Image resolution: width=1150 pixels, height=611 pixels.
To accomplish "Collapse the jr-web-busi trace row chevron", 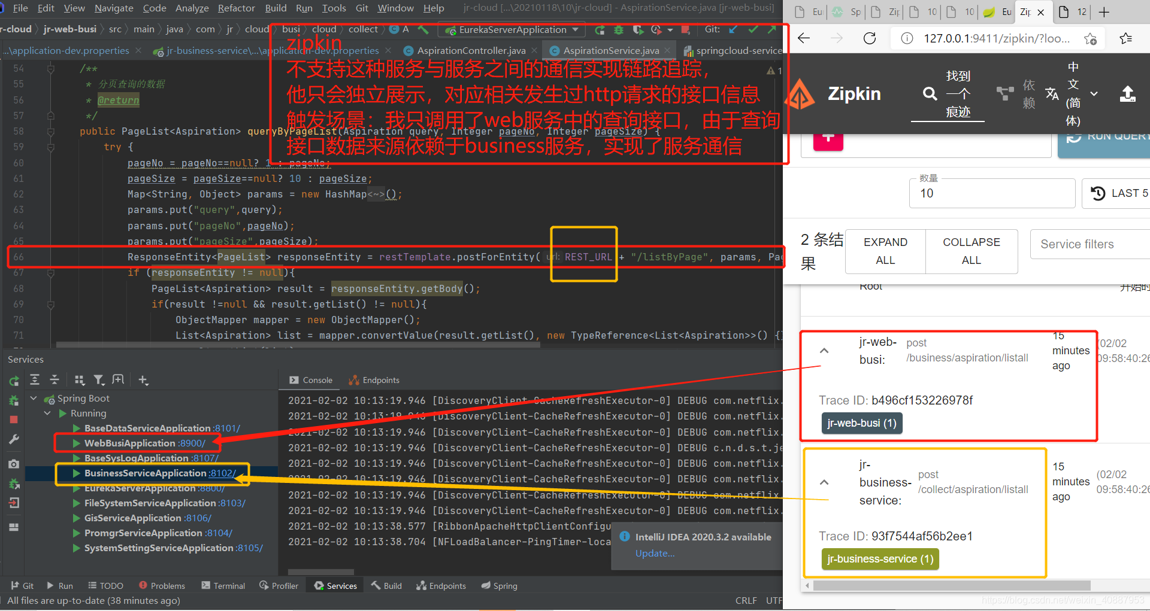I will pyautogui.click(x=824, y=351).
